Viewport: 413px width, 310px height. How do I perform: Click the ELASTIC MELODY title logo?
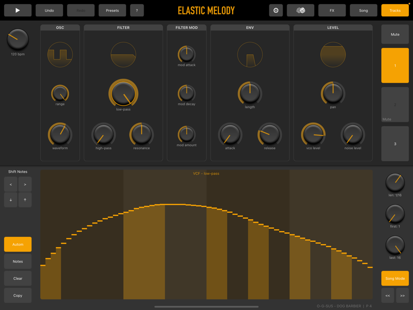(206, 11)
